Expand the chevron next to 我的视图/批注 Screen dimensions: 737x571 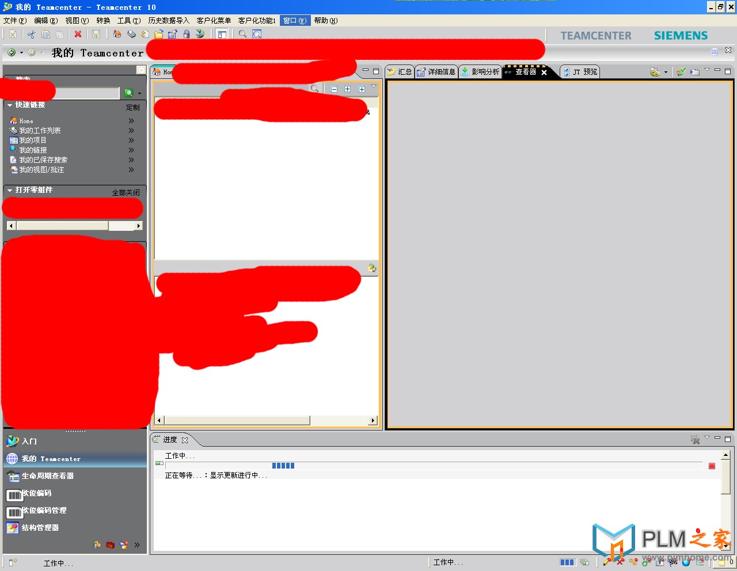click(x=131, y=170)
